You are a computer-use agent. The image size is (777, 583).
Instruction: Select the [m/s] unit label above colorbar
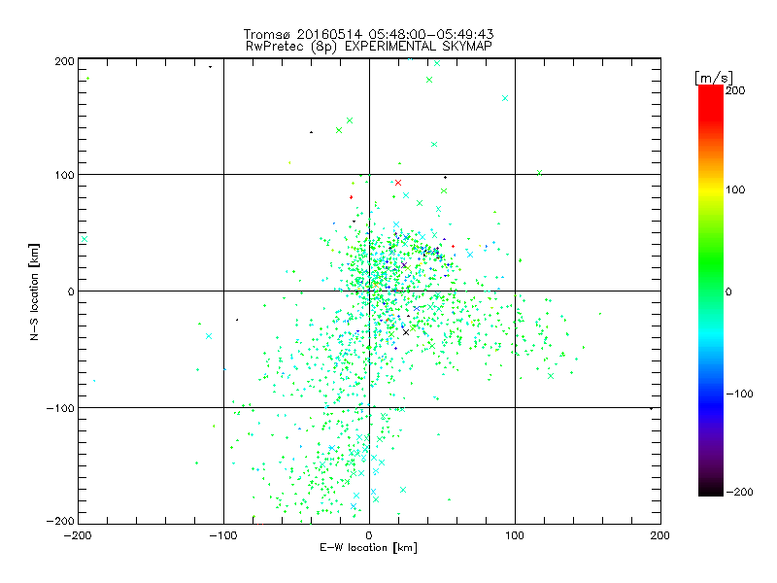[x=714, y=78]
